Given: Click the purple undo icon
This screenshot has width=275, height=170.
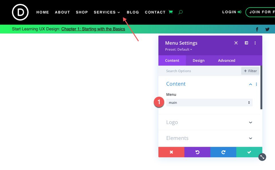Looking at the screenshot, I should (197, 152).
